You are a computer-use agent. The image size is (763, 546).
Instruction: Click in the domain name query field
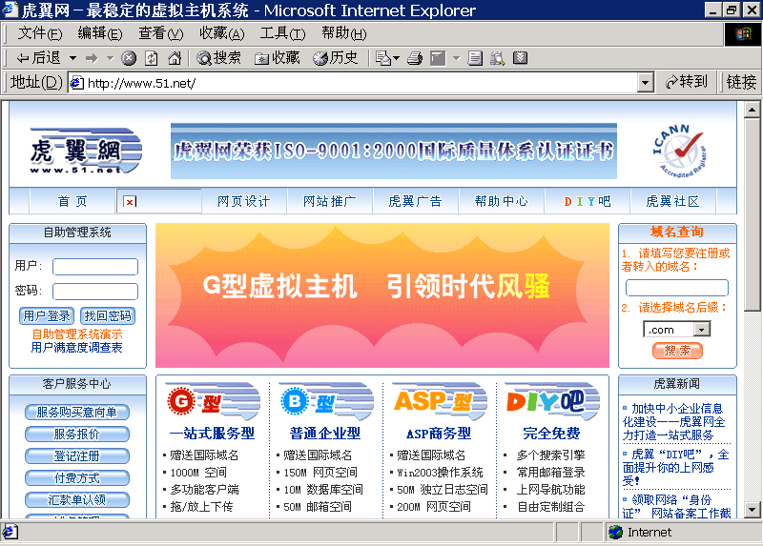(x=677, y=288)
